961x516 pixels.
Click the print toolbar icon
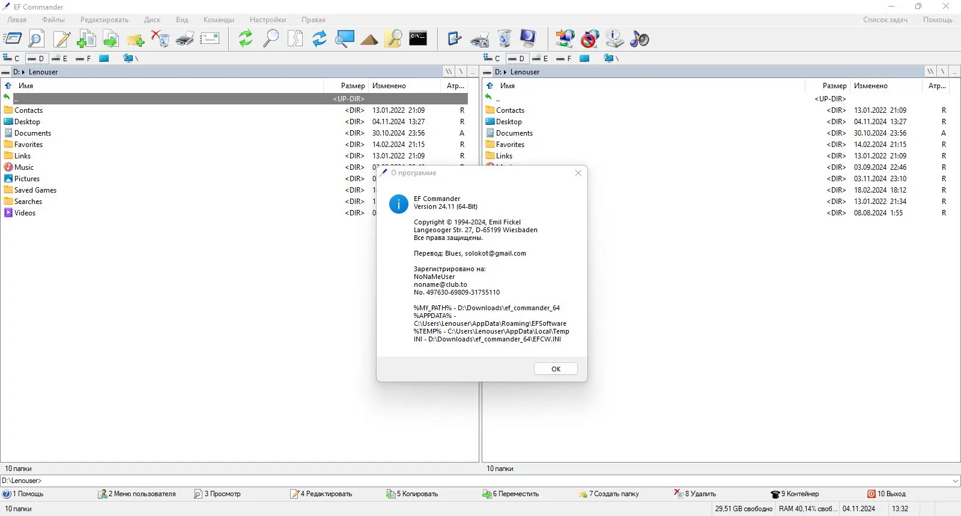[x=185, y=39]
